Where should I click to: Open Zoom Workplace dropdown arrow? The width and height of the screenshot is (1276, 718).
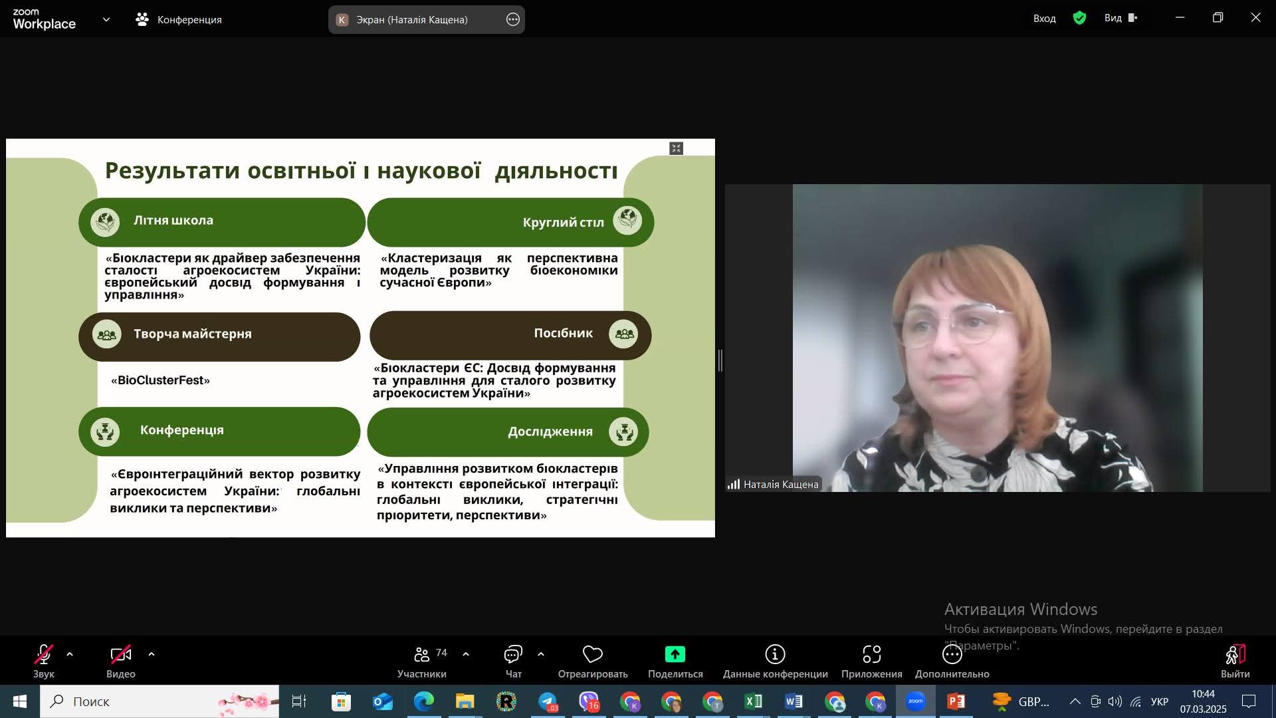[x=106, y=20]
